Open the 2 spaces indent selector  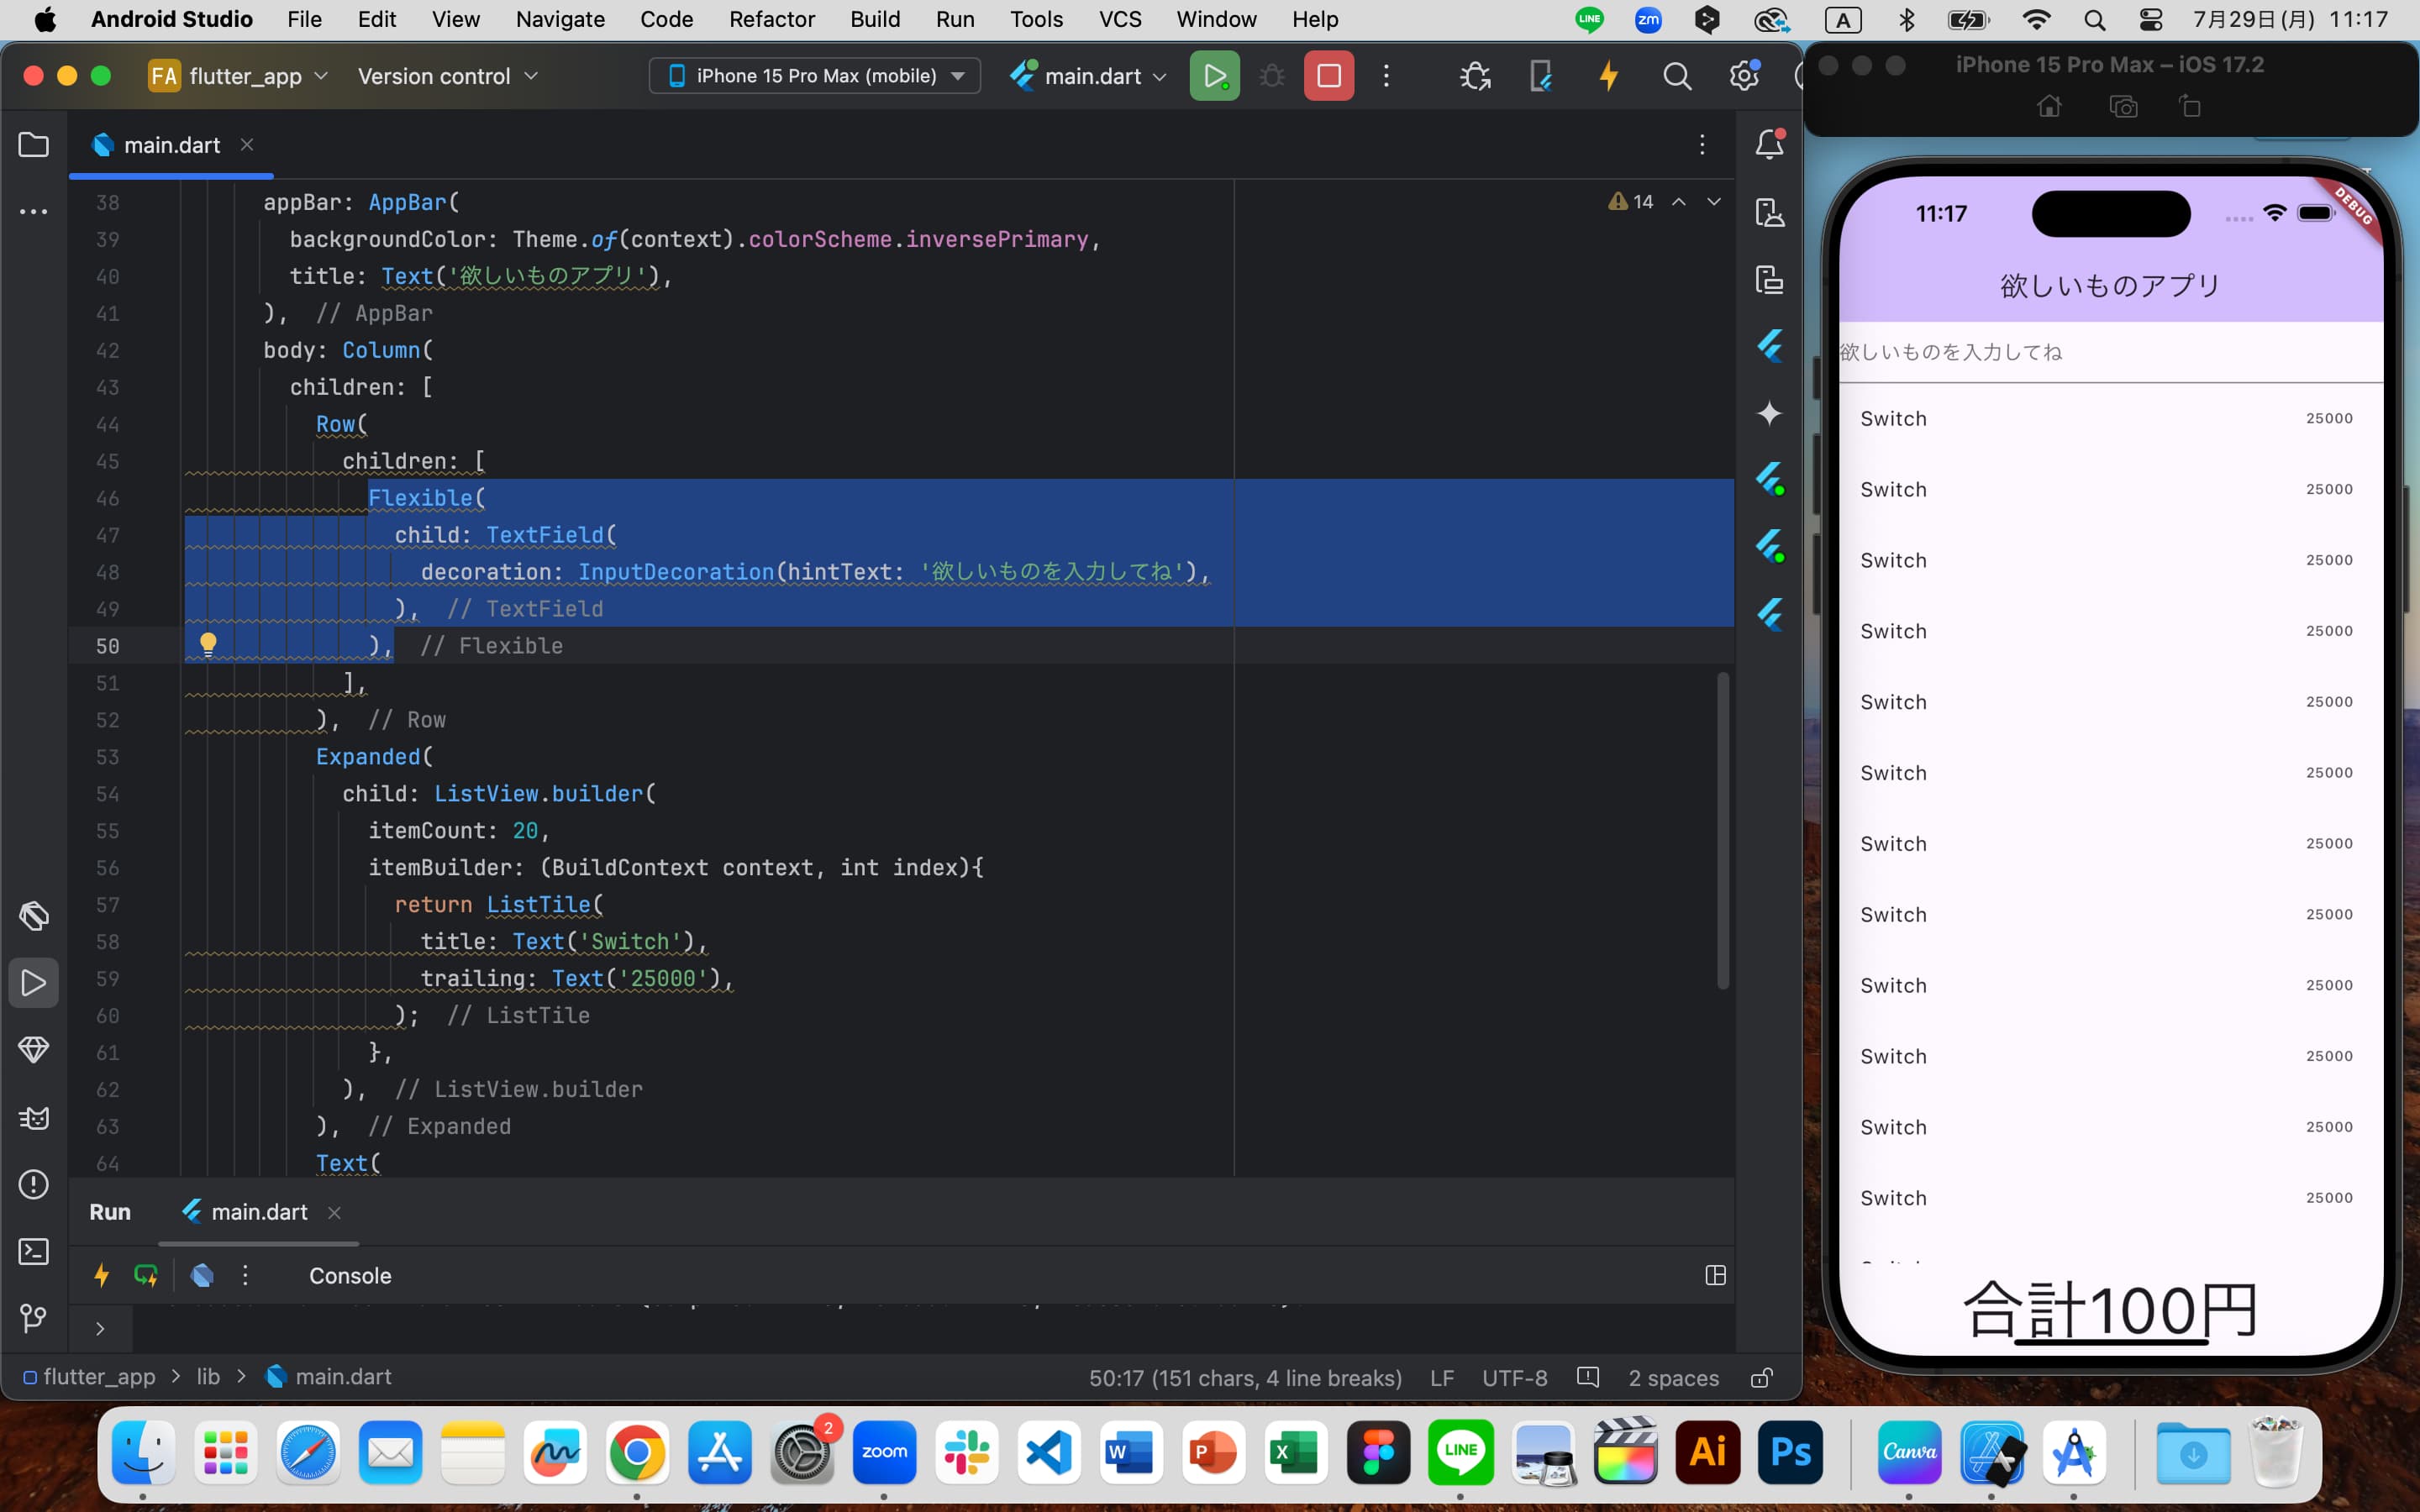tap(1673, 1378)
